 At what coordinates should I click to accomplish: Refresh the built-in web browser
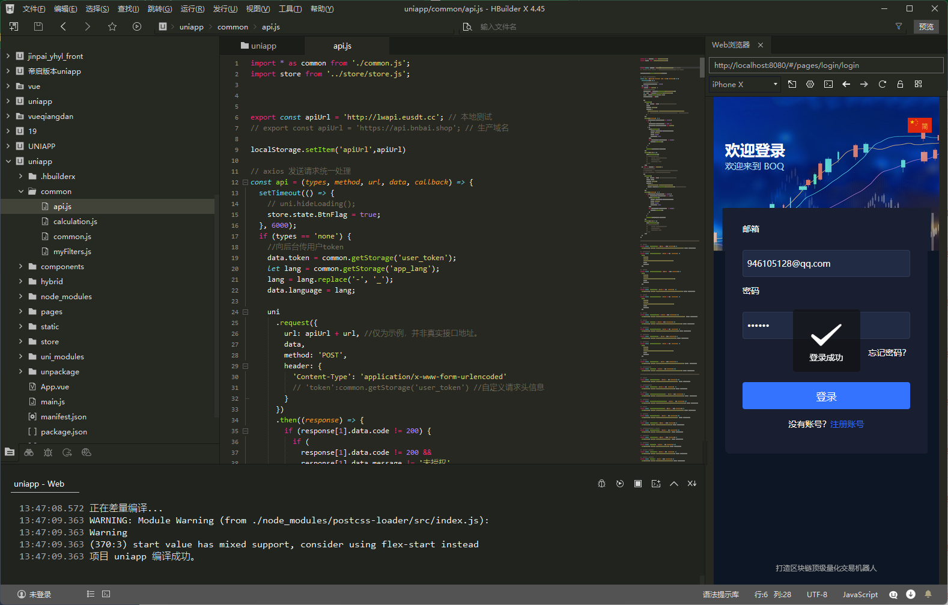click(882, 84)
